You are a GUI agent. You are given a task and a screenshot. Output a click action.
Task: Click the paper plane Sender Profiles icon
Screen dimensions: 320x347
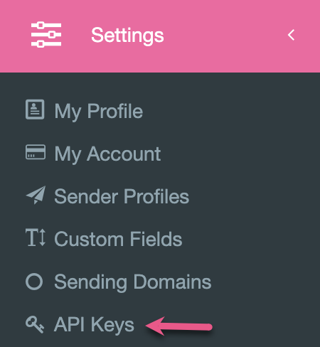36,195
